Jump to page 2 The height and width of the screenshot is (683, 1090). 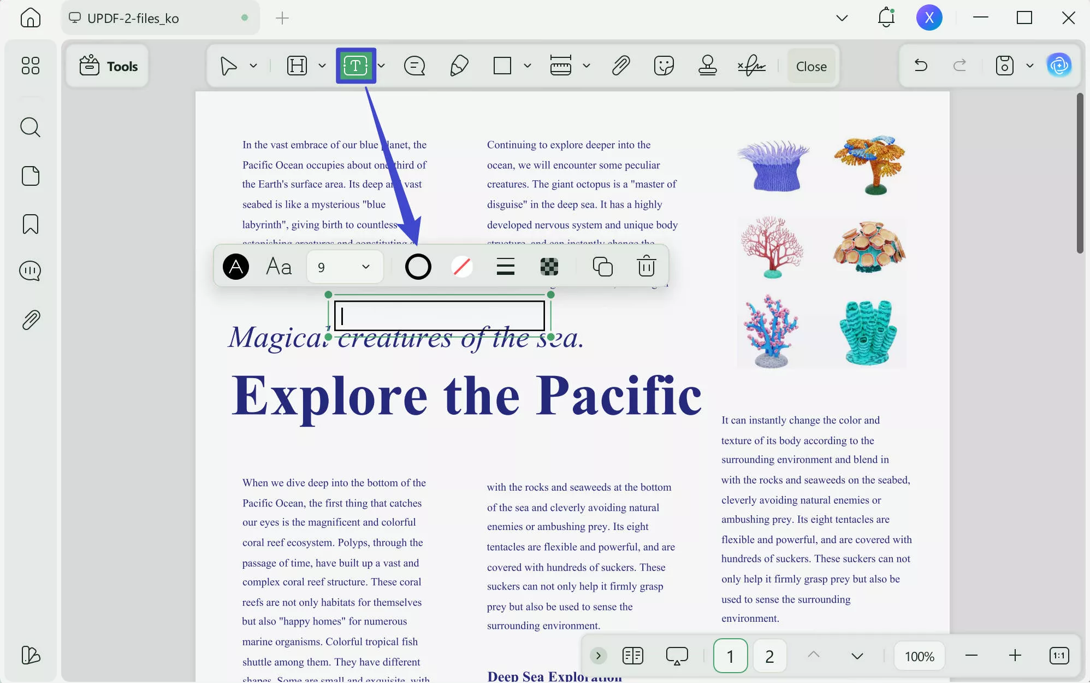[x=769, y=656]
